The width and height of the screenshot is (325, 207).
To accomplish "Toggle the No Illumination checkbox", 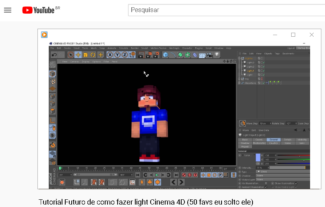I will click(266, 183).
